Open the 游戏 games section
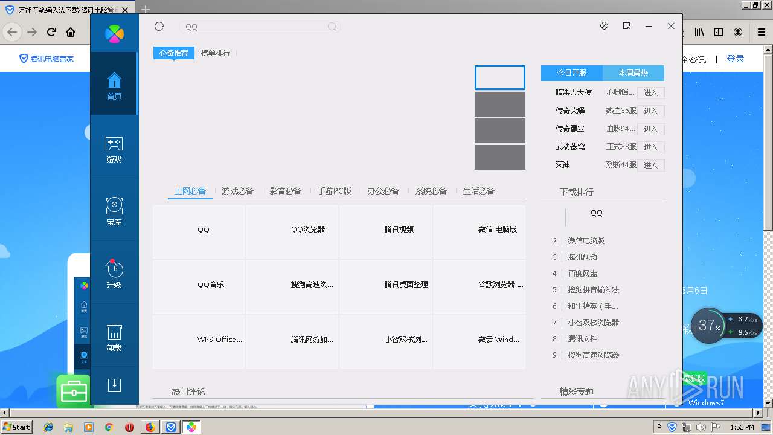Screen dimensions: 773x435 114,149
